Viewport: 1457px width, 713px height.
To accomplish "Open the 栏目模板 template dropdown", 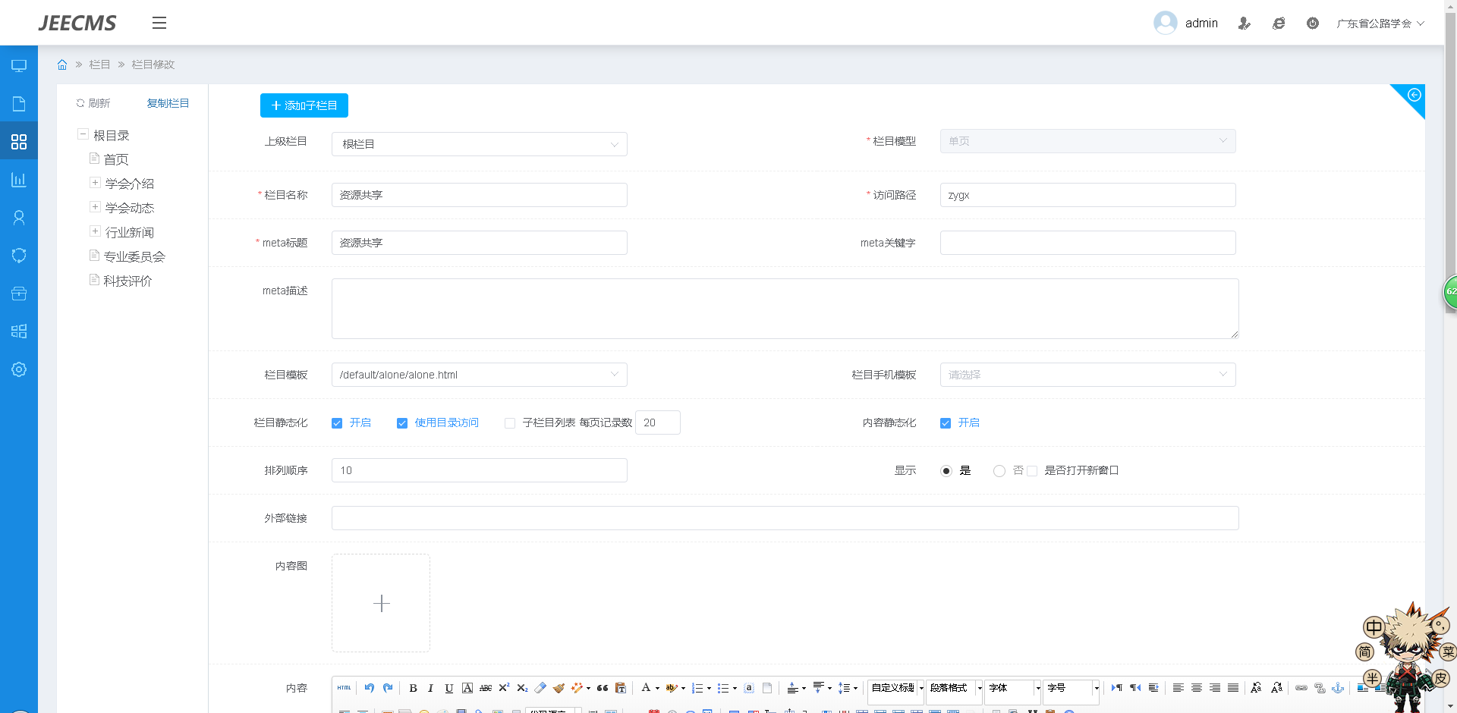I will [x=479, y=375].
